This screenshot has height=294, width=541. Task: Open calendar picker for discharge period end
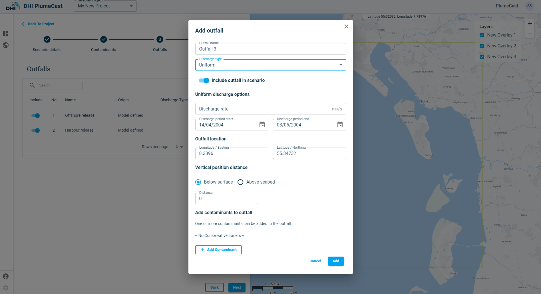(x=340, y=125)
